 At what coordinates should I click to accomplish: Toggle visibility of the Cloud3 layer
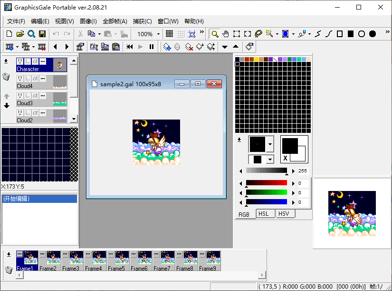click(x=20, y=96)
